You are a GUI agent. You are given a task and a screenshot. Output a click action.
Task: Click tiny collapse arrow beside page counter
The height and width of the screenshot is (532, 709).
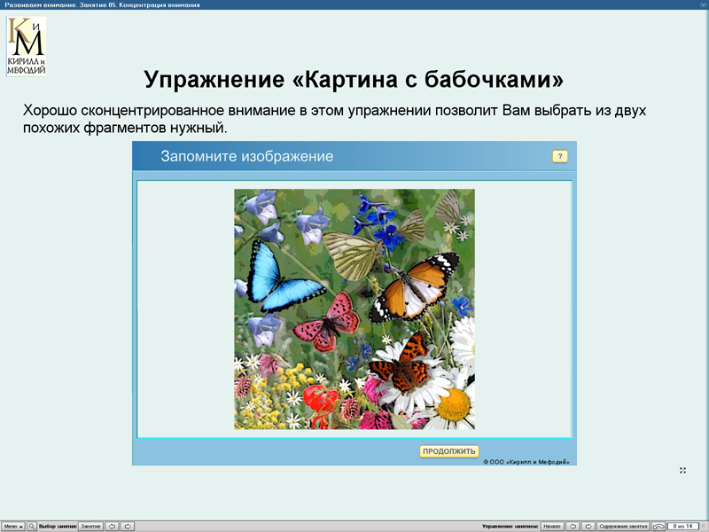(703, 525)
